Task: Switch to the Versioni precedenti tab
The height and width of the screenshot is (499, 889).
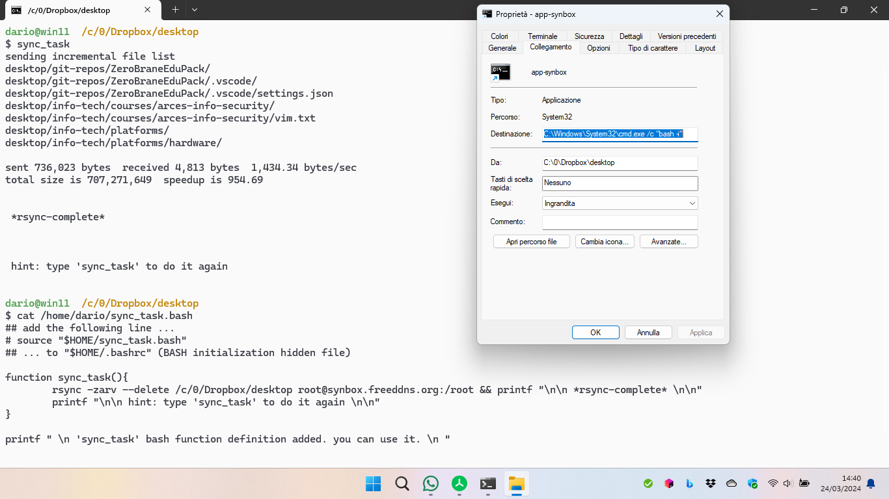Action: (687, 36)
